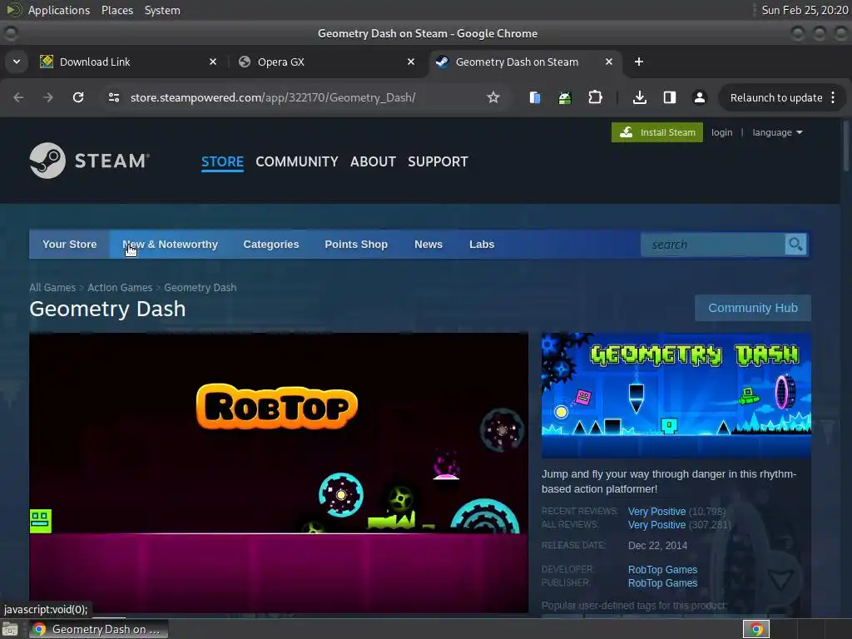The height and width of the screenshot is (639, 852).
Task: Click Relaunch to update button
Action: point(776,98)
